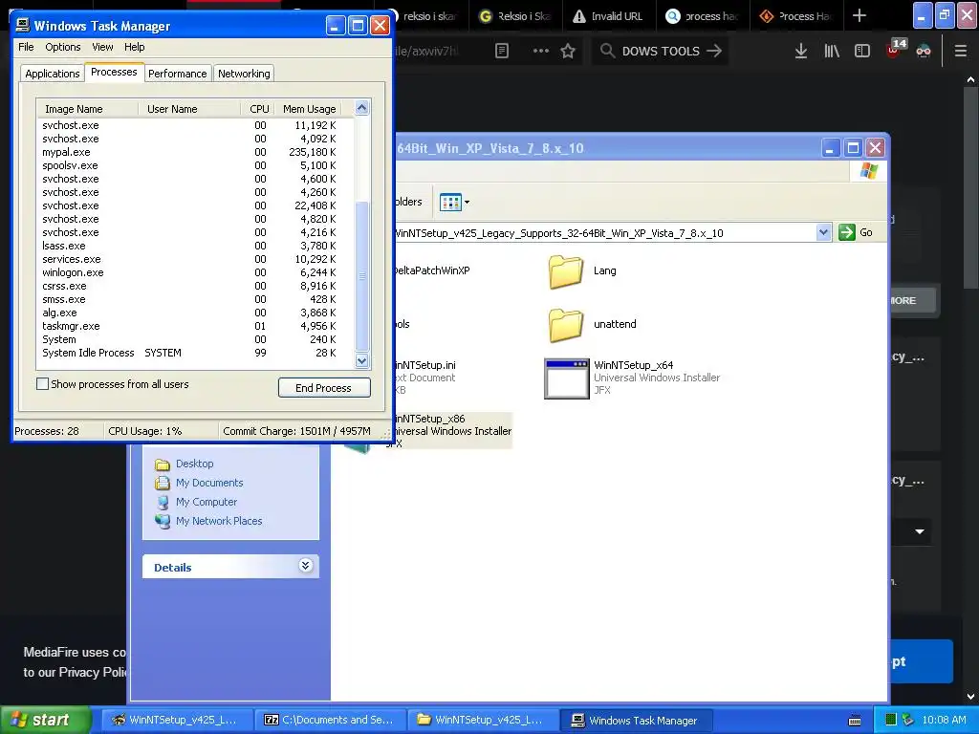979x734 pixels.
Task: Open a new browser tab with plus
Action: [859, 15]
